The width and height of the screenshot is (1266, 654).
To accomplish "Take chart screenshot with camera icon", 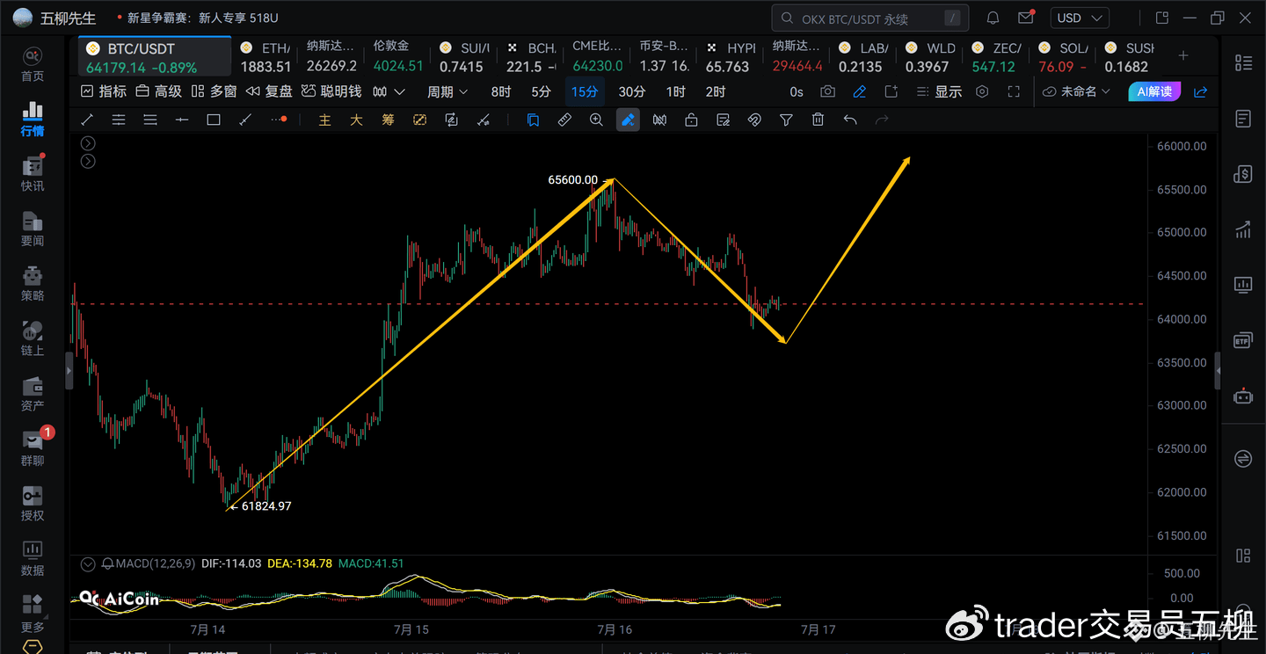I will [827, 91].
